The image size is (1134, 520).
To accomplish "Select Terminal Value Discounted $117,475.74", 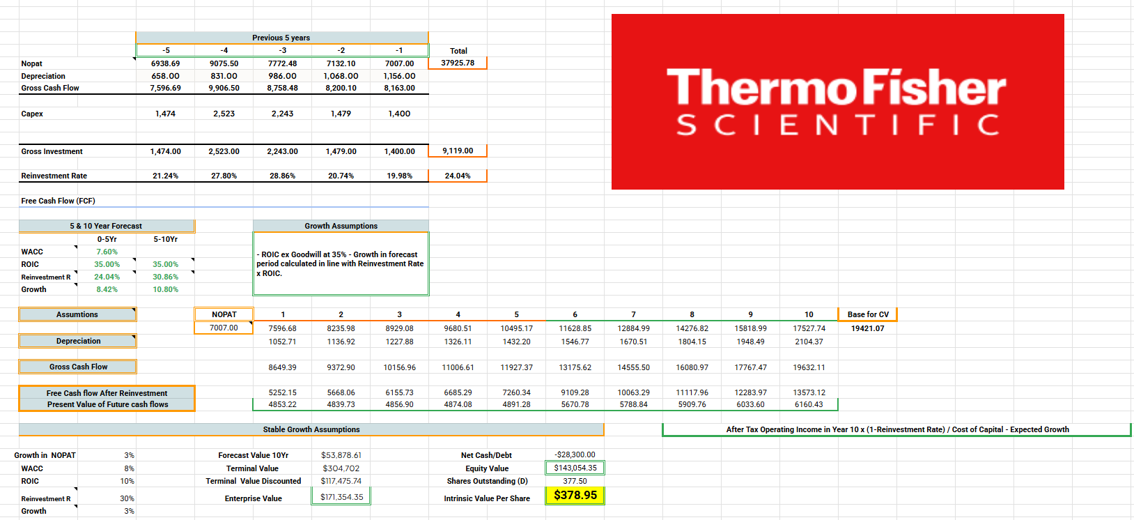I will (x=341, y=481).
